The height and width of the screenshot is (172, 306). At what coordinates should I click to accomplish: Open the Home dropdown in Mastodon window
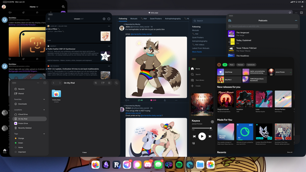point(34,7)
